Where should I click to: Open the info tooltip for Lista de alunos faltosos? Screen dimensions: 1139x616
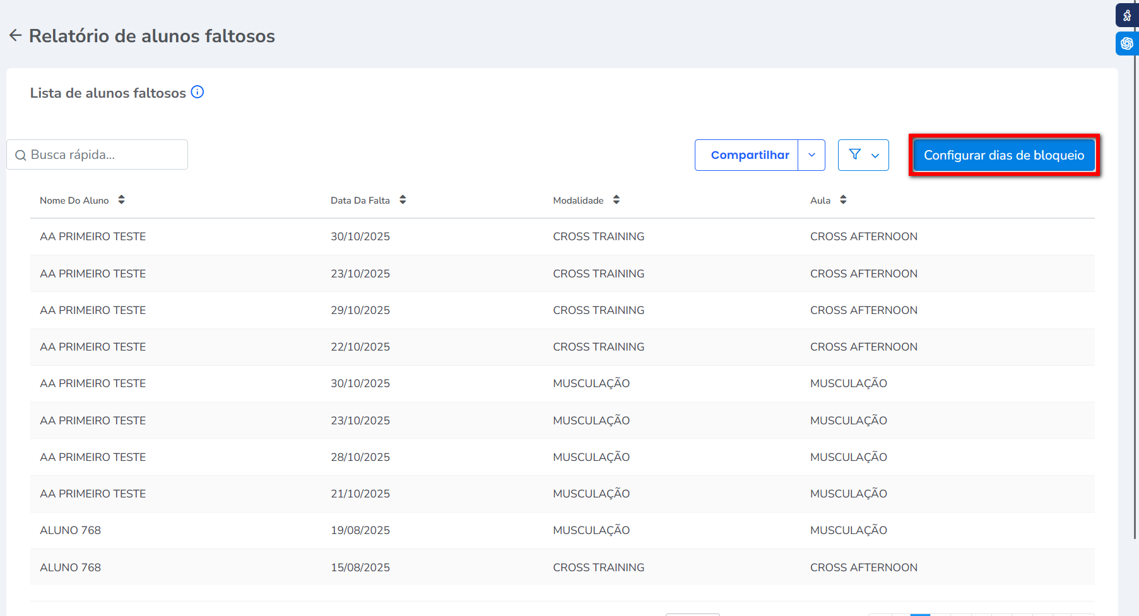[198, 92]
